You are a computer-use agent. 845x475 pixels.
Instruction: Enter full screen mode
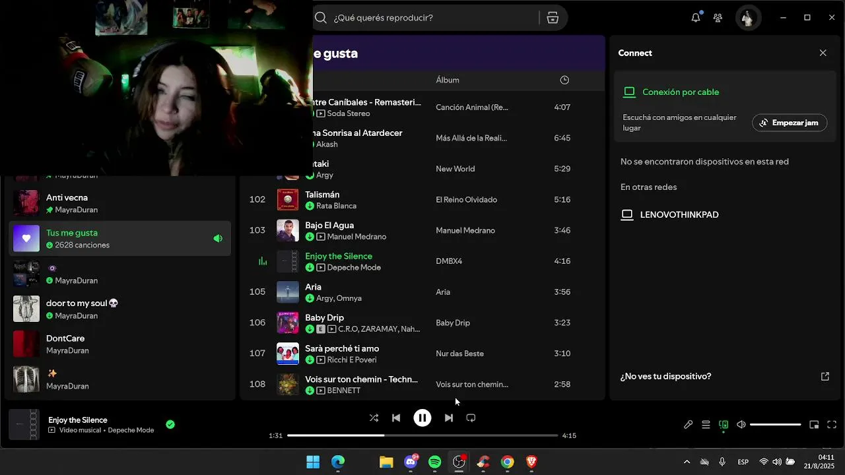tap(832, 425)
